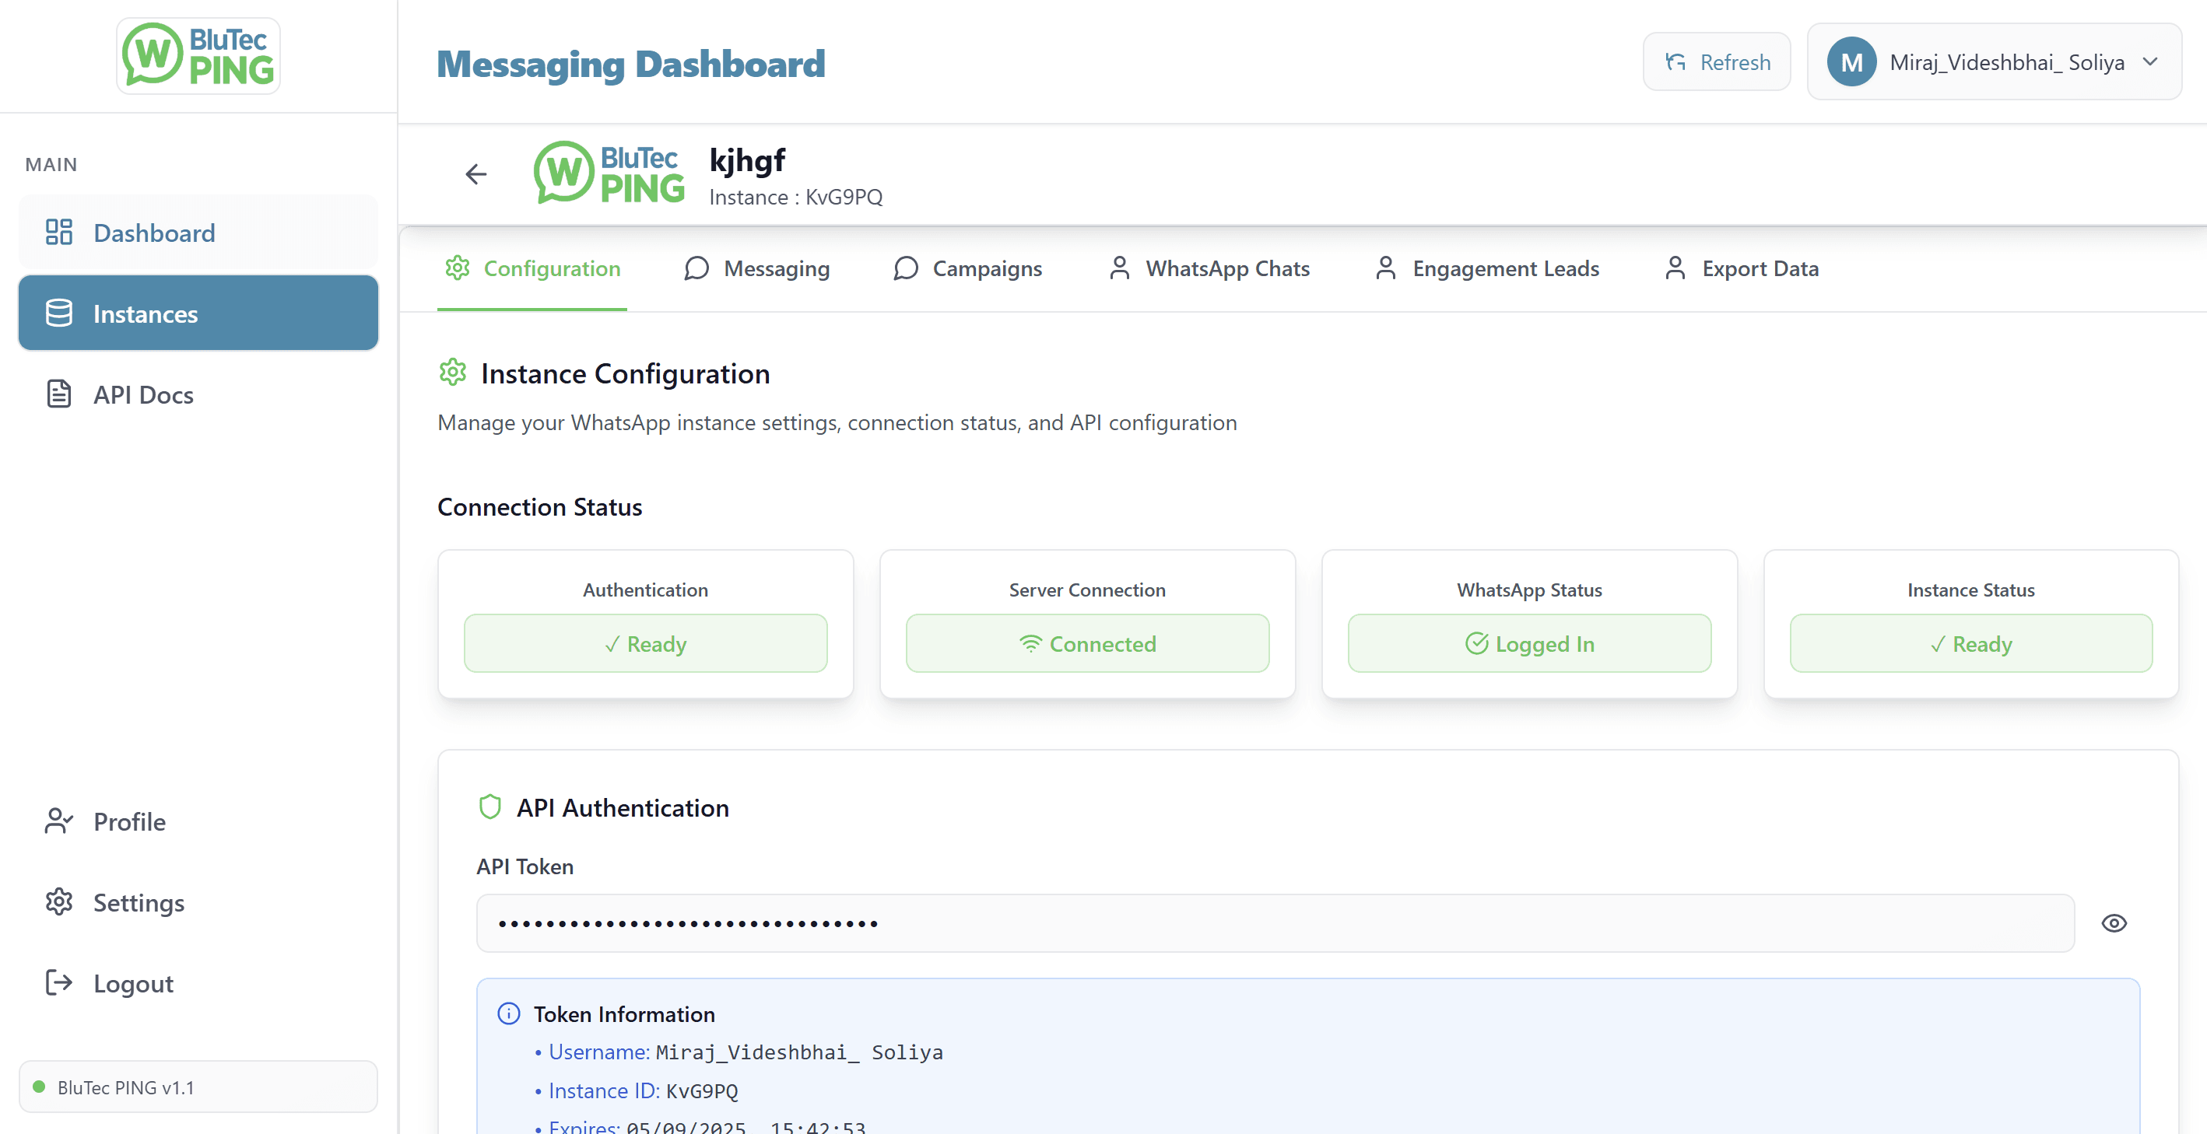Click the BluTec PING sidebar logo
2207x1134 pixels.
[x=198, y=56]
